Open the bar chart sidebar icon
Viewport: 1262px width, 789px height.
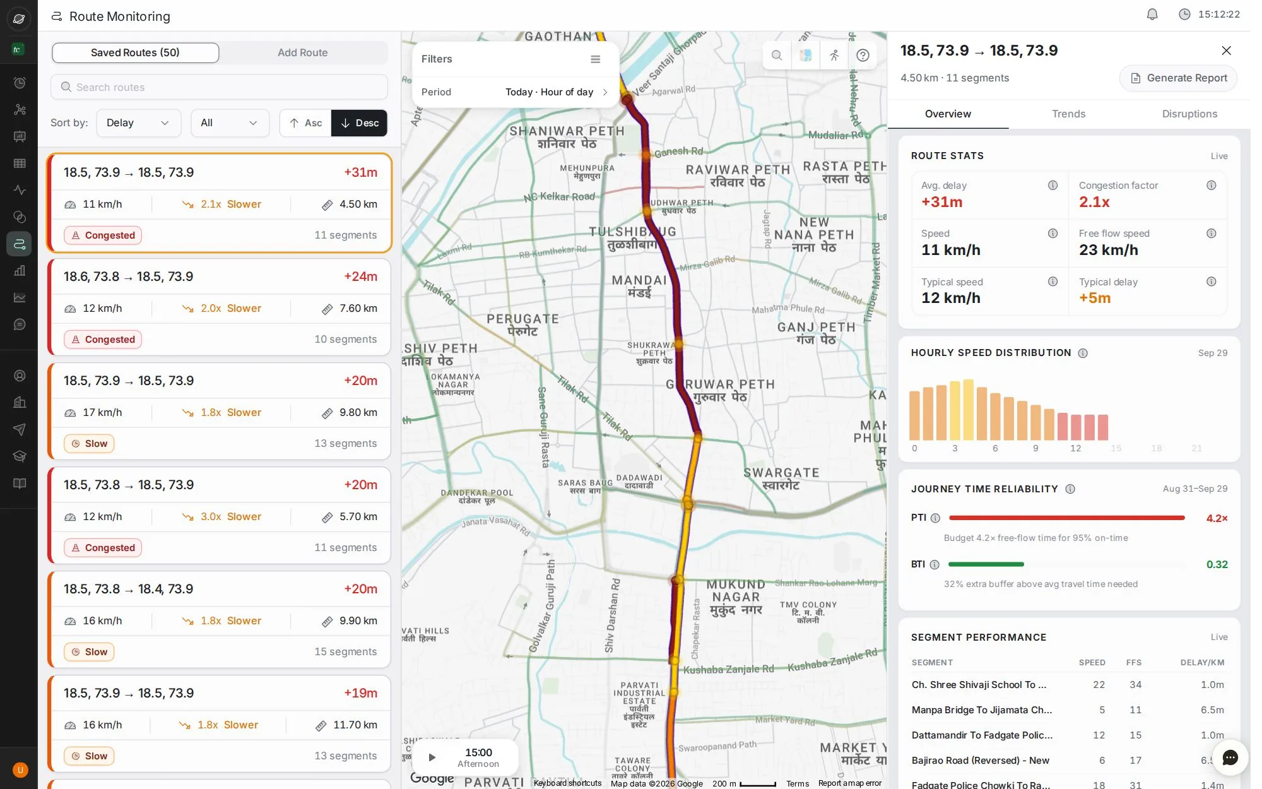(20, 271)
